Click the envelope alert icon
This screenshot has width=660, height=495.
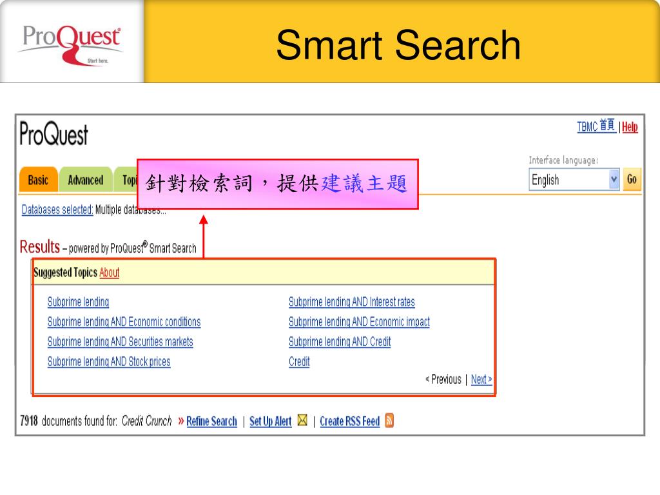pos(302,420)
